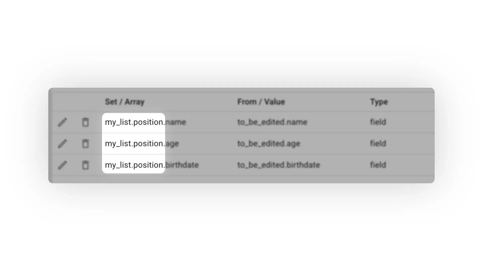
Task: Click the field type label on the name row
Action: [x=378, y=122]
